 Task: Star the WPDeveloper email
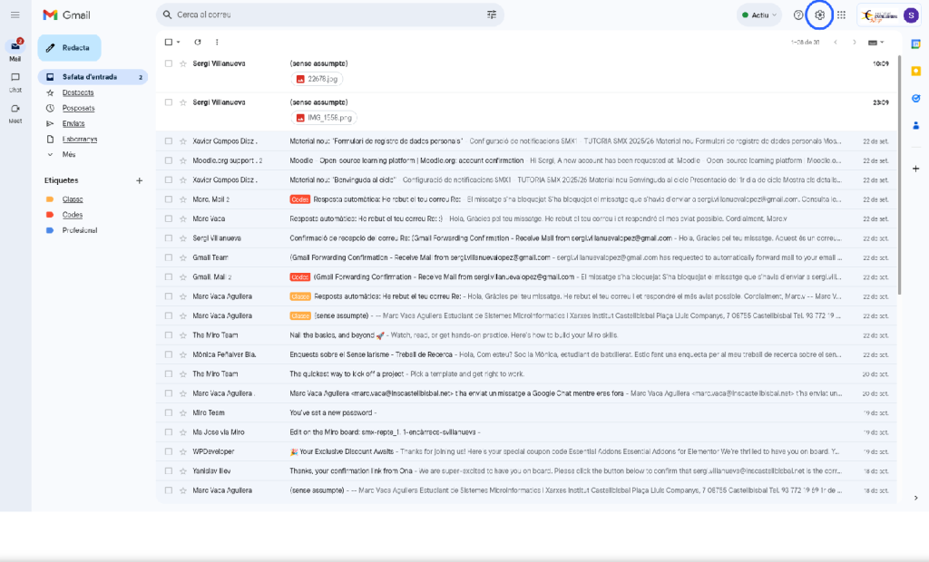coord(183,451)
